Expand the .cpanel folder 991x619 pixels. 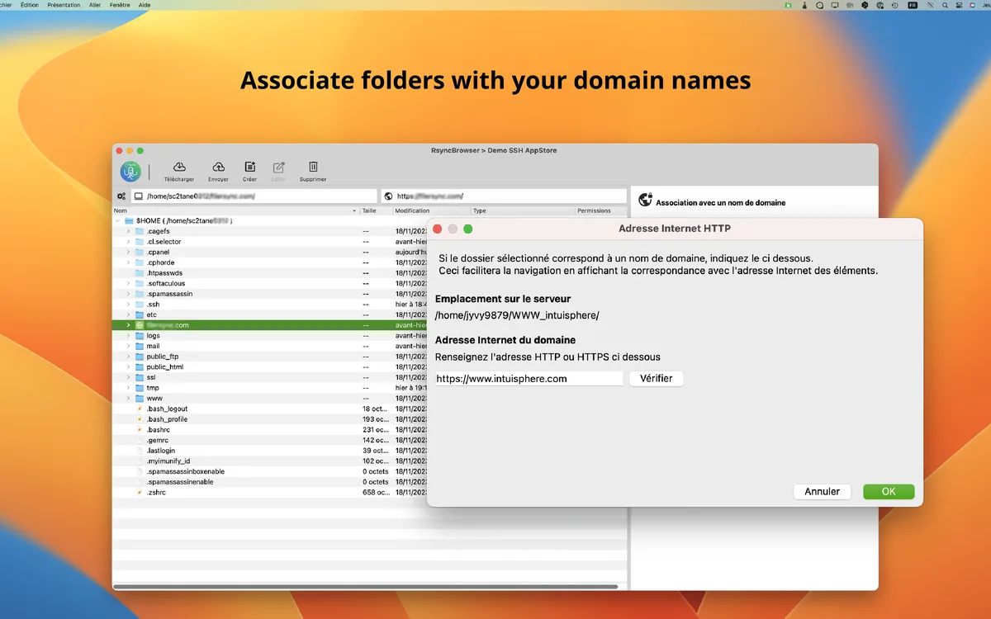128,253
